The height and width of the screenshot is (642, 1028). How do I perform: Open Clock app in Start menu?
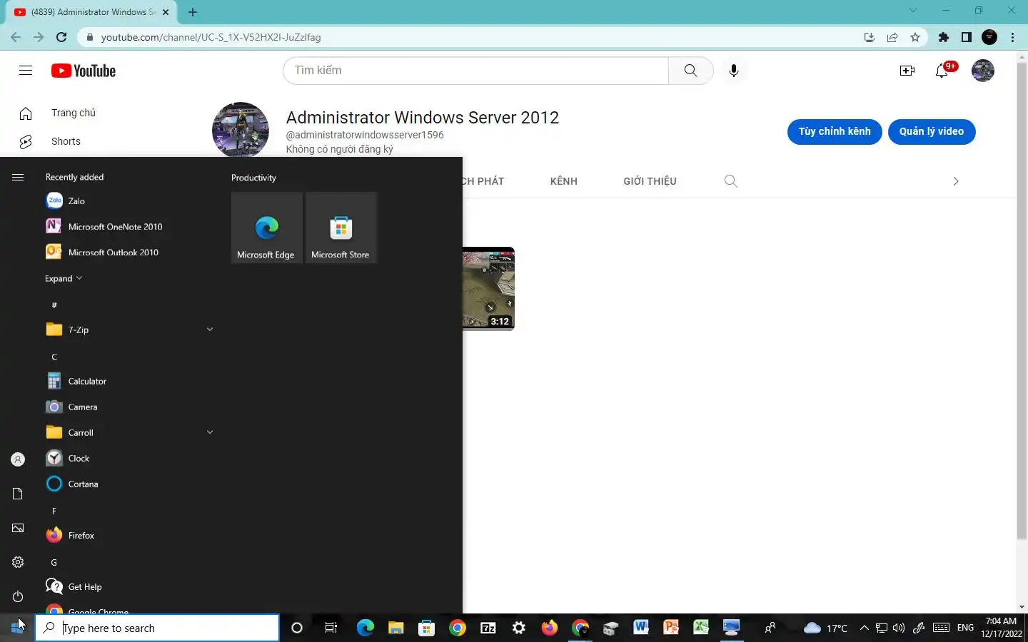tap(128, 459)
